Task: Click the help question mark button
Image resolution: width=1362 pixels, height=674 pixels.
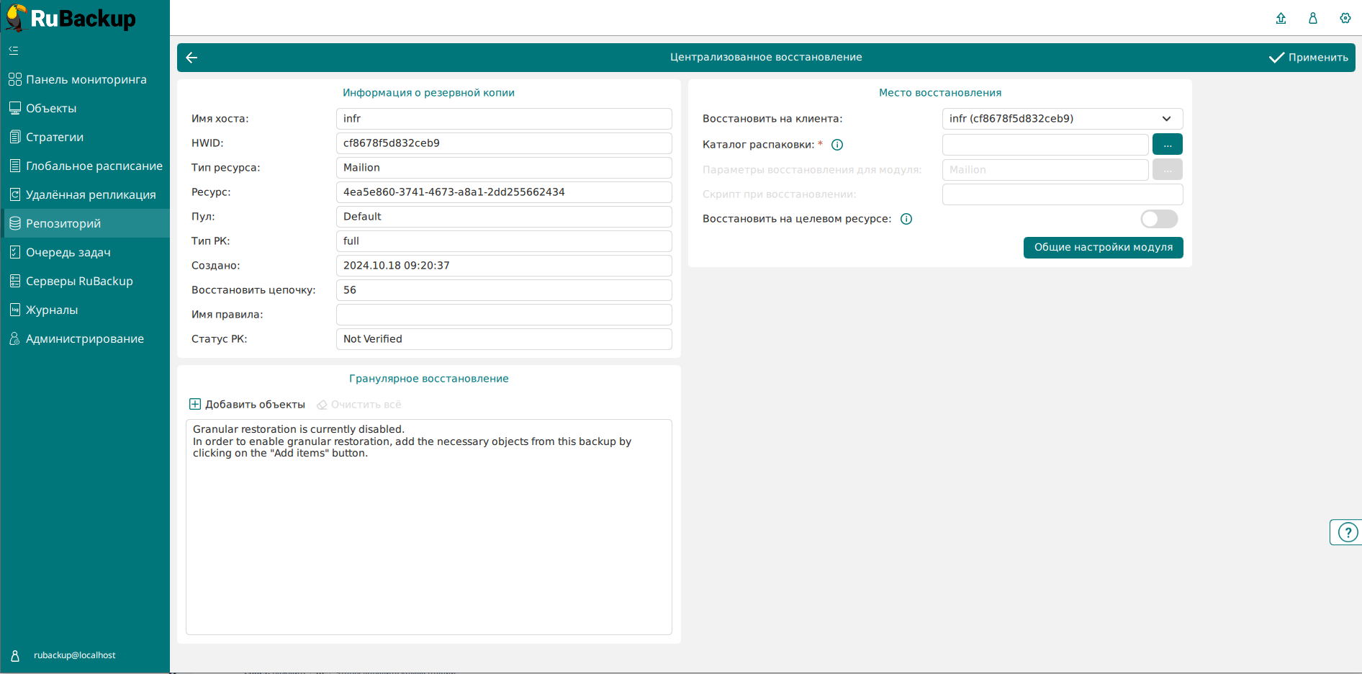Action: click(1347, 532)
